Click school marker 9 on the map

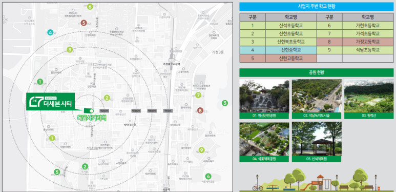[201, 150]
